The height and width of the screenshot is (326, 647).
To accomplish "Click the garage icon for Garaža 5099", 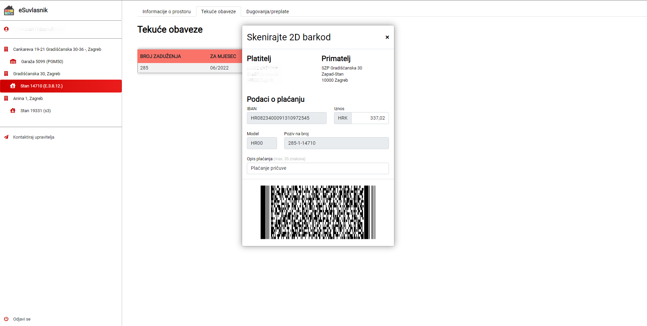I will 13,62.
